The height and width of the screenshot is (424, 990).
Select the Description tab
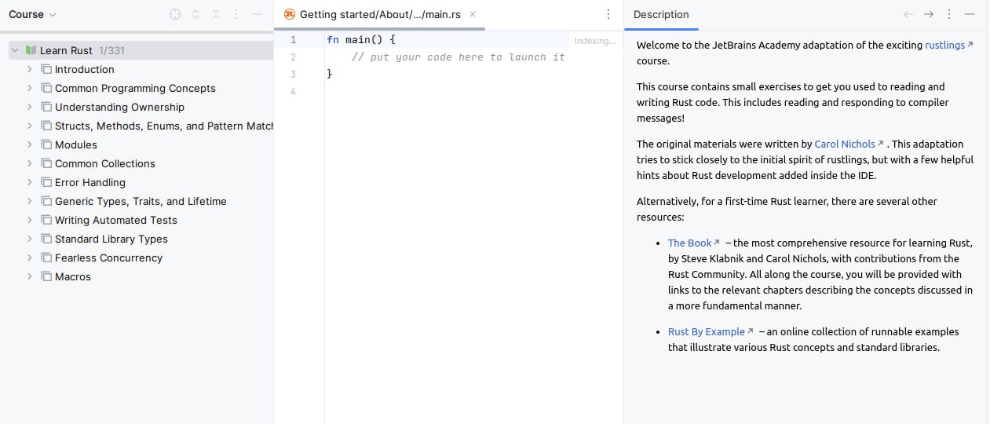coord(661,14)
